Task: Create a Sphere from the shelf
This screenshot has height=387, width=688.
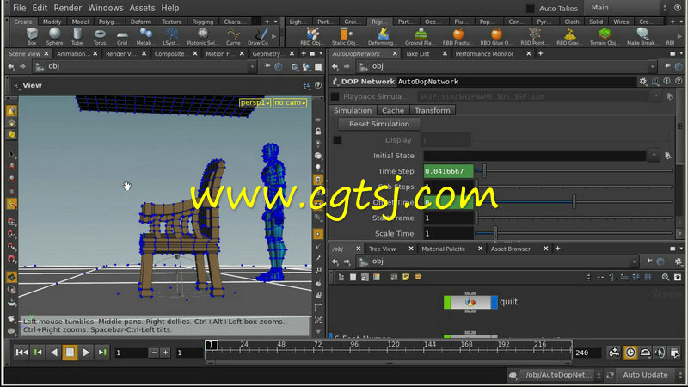Action: tap(54, 36)
